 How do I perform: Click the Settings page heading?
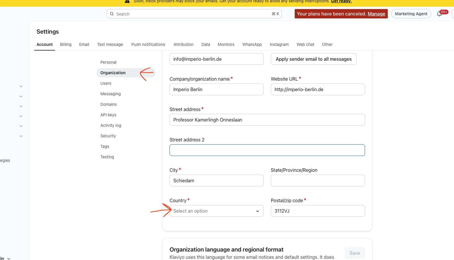click(48, 32)
